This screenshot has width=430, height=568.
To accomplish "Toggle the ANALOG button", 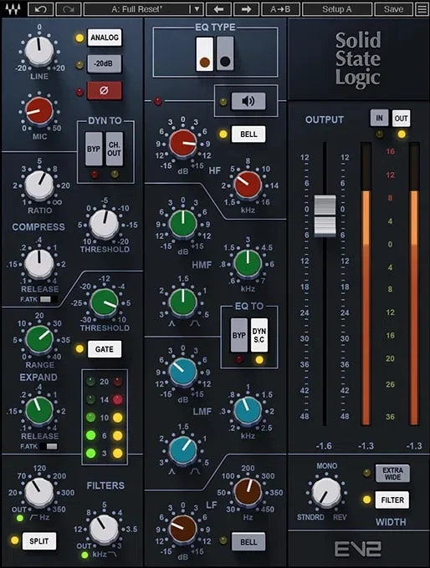I will coord(105,38).
